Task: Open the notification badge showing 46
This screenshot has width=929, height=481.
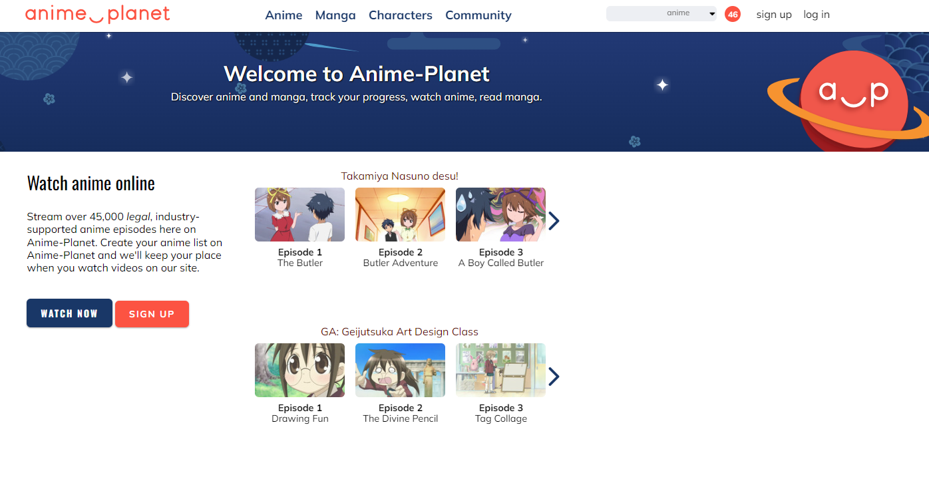Action: tap(733, 14)
